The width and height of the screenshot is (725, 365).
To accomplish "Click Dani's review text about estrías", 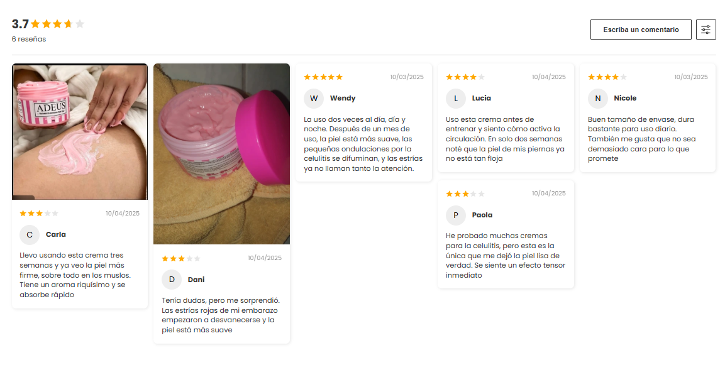I will 220,315.
